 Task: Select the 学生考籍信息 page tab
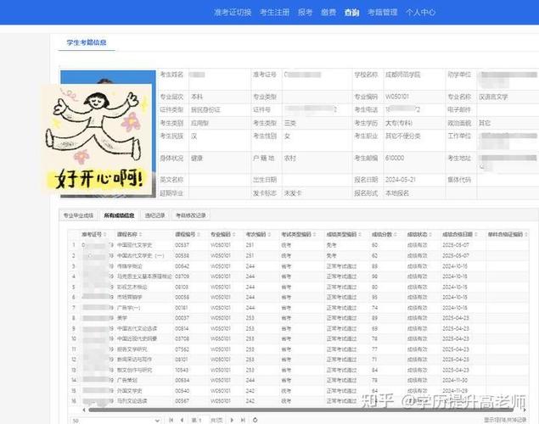(87, 42)
